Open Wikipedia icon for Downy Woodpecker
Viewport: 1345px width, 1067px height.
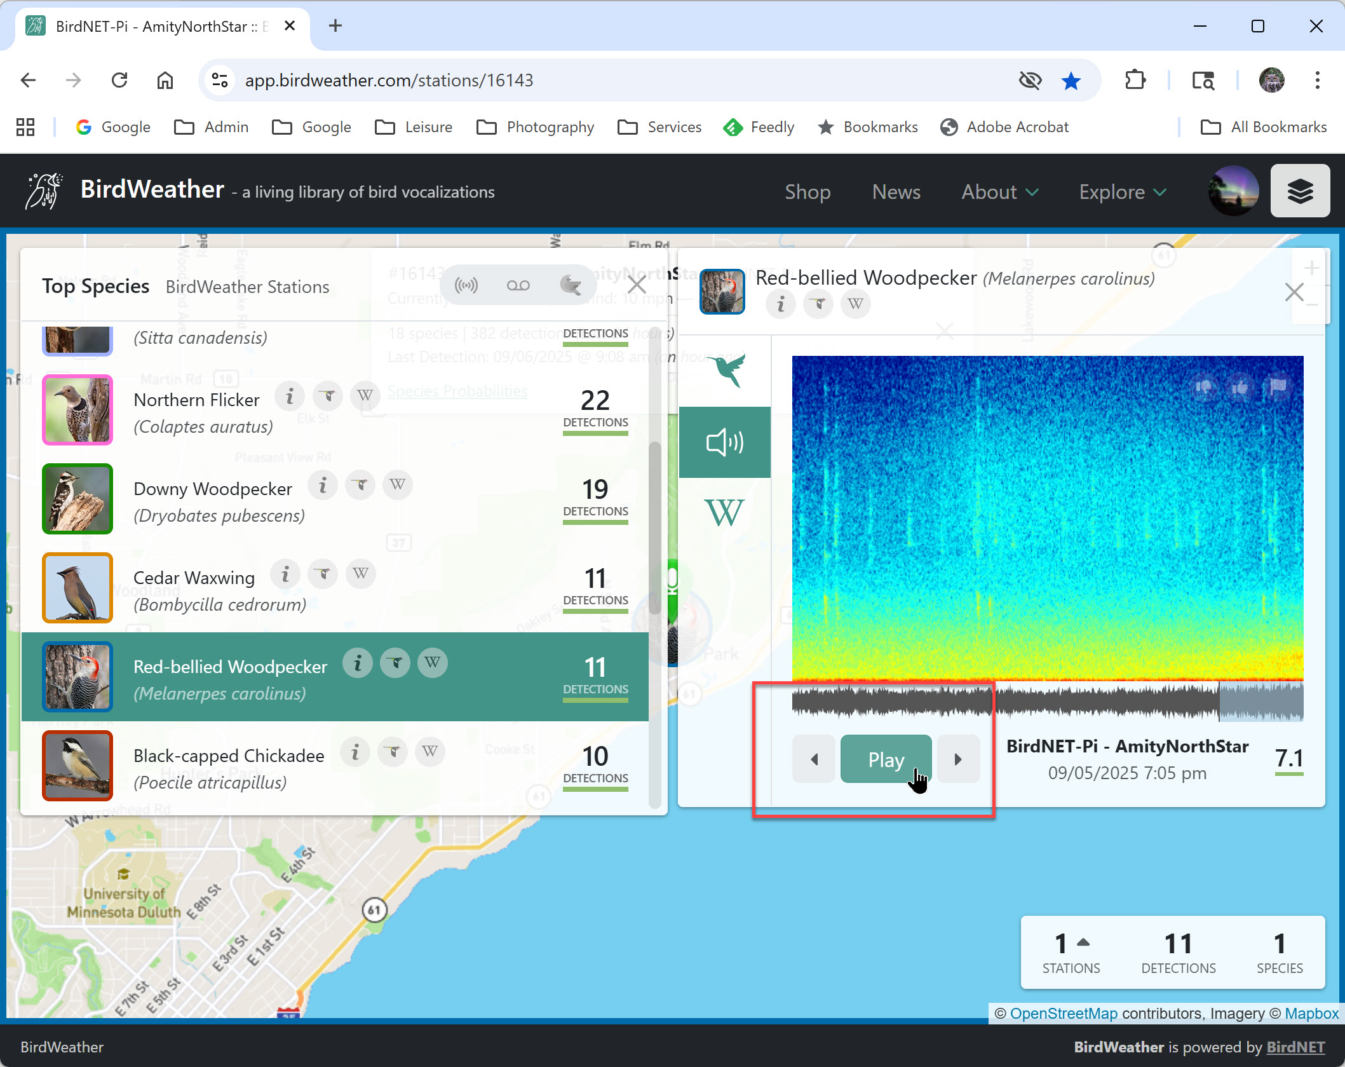pyautogui.click(x=398, y=485)
